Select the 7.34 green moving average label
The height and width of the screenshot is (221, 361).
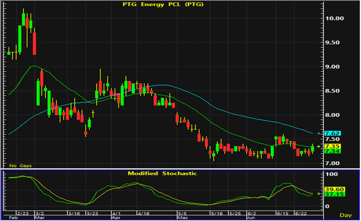tap(333, 151)
